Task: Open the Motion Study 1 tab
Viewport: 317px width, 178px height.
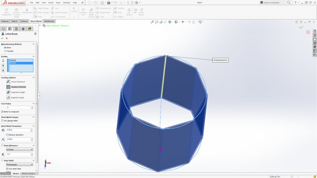Action: (29, 174)
